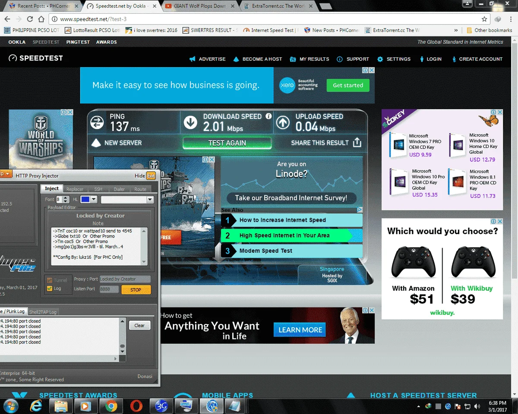Open MY RESULTS in Speedtest nav

(x=310, y=59)
